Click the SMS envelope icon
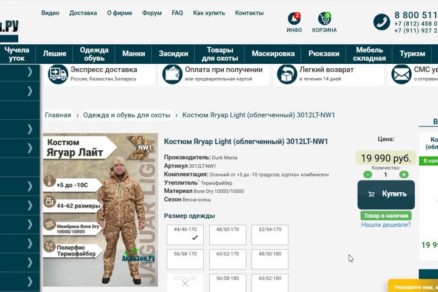 coord(401,74)
